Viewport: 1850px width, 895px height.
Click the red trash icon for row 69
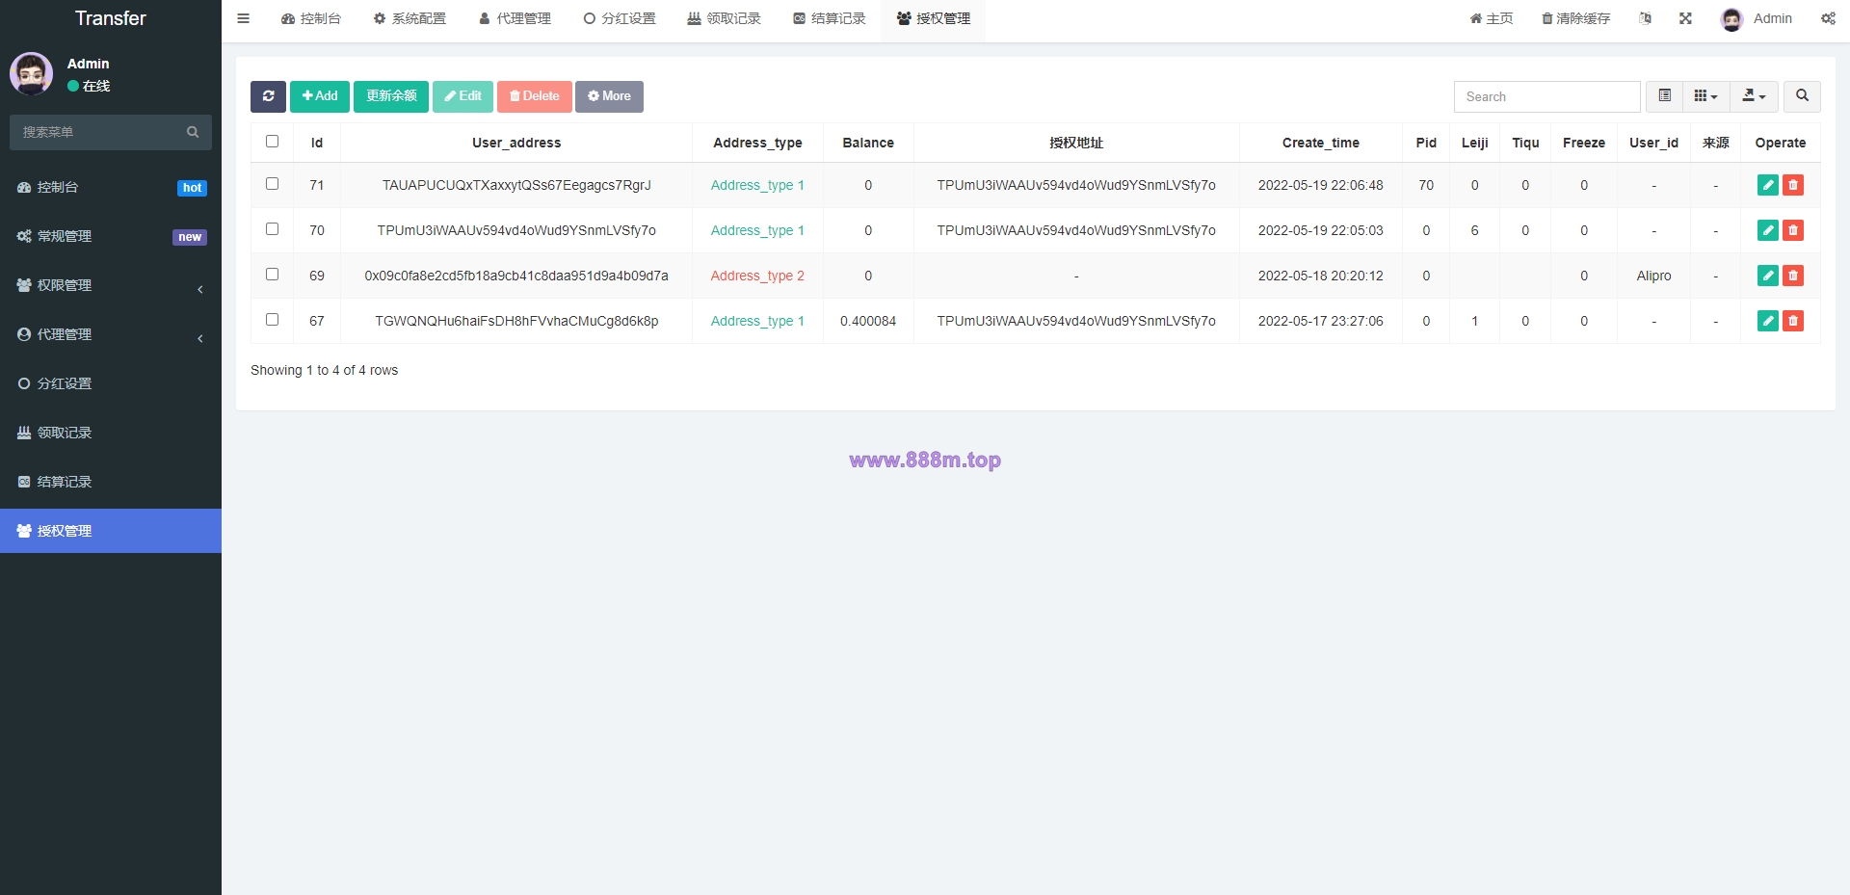[x=1793, y=276]
